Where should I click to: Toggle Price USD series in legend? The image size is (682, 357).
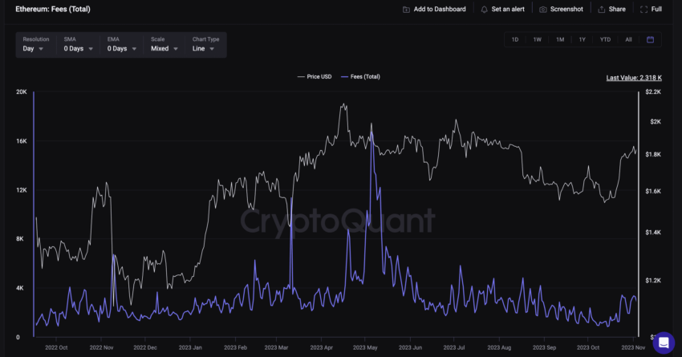[x=314, y=77]
